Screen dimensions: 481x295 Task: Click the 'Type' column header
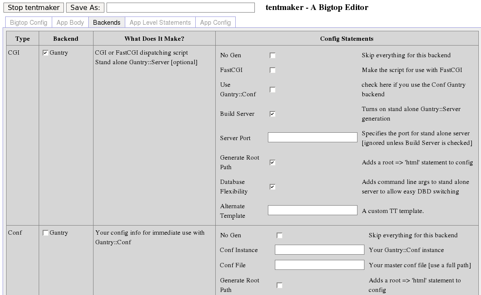(x=23, y=39)
